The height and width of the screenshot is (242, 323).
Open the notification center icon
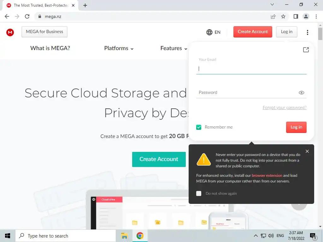[313, 236]
